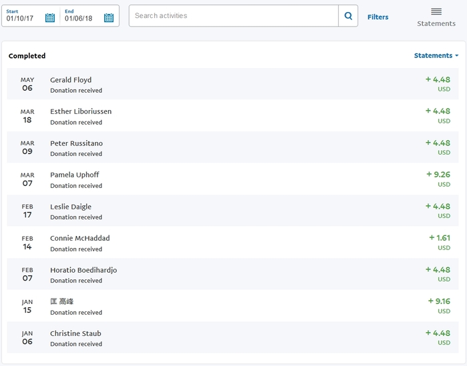Open Gerald Floyd donation on May 06
The width and height of the screenshot is (467, 366).
71,80
